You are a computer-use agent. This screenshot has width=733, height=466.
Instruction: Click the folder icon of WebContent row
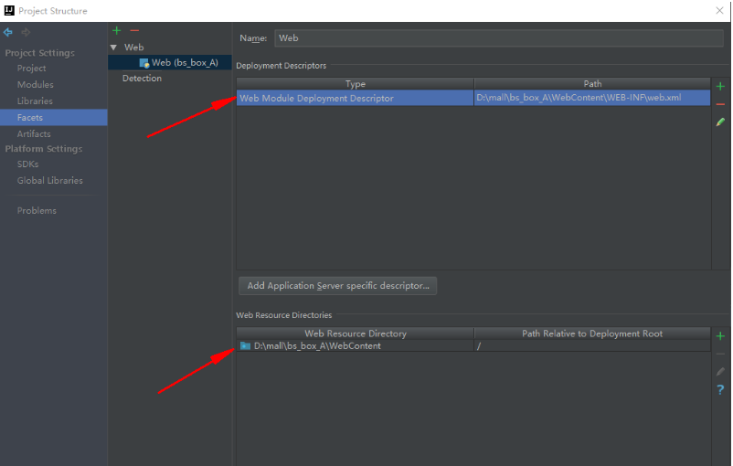point(246,346)
